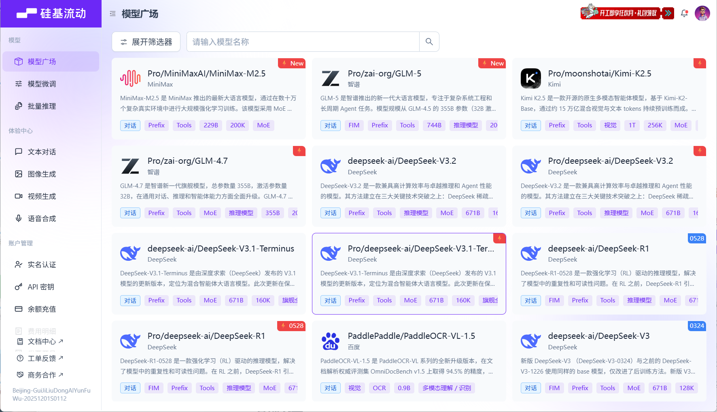717x412 pixels.
Task: Click the camera icon beside 视频生成
Action: click(x=19, y=196)
